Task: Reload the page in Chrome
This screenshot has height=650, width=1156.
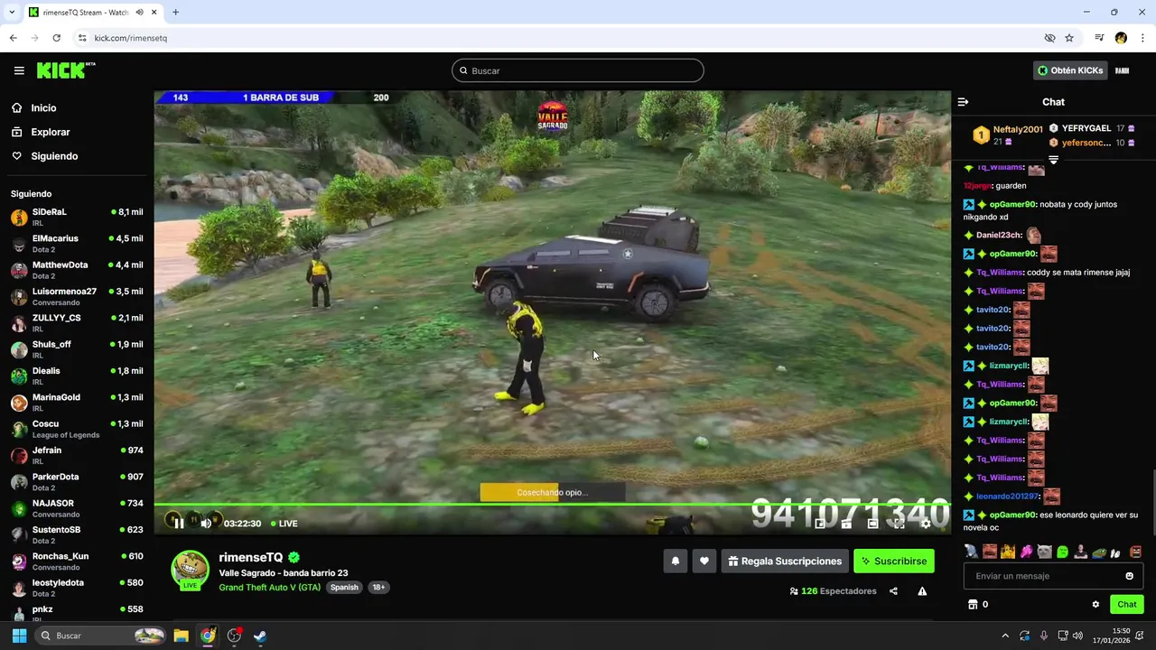Action: (56, 38)
